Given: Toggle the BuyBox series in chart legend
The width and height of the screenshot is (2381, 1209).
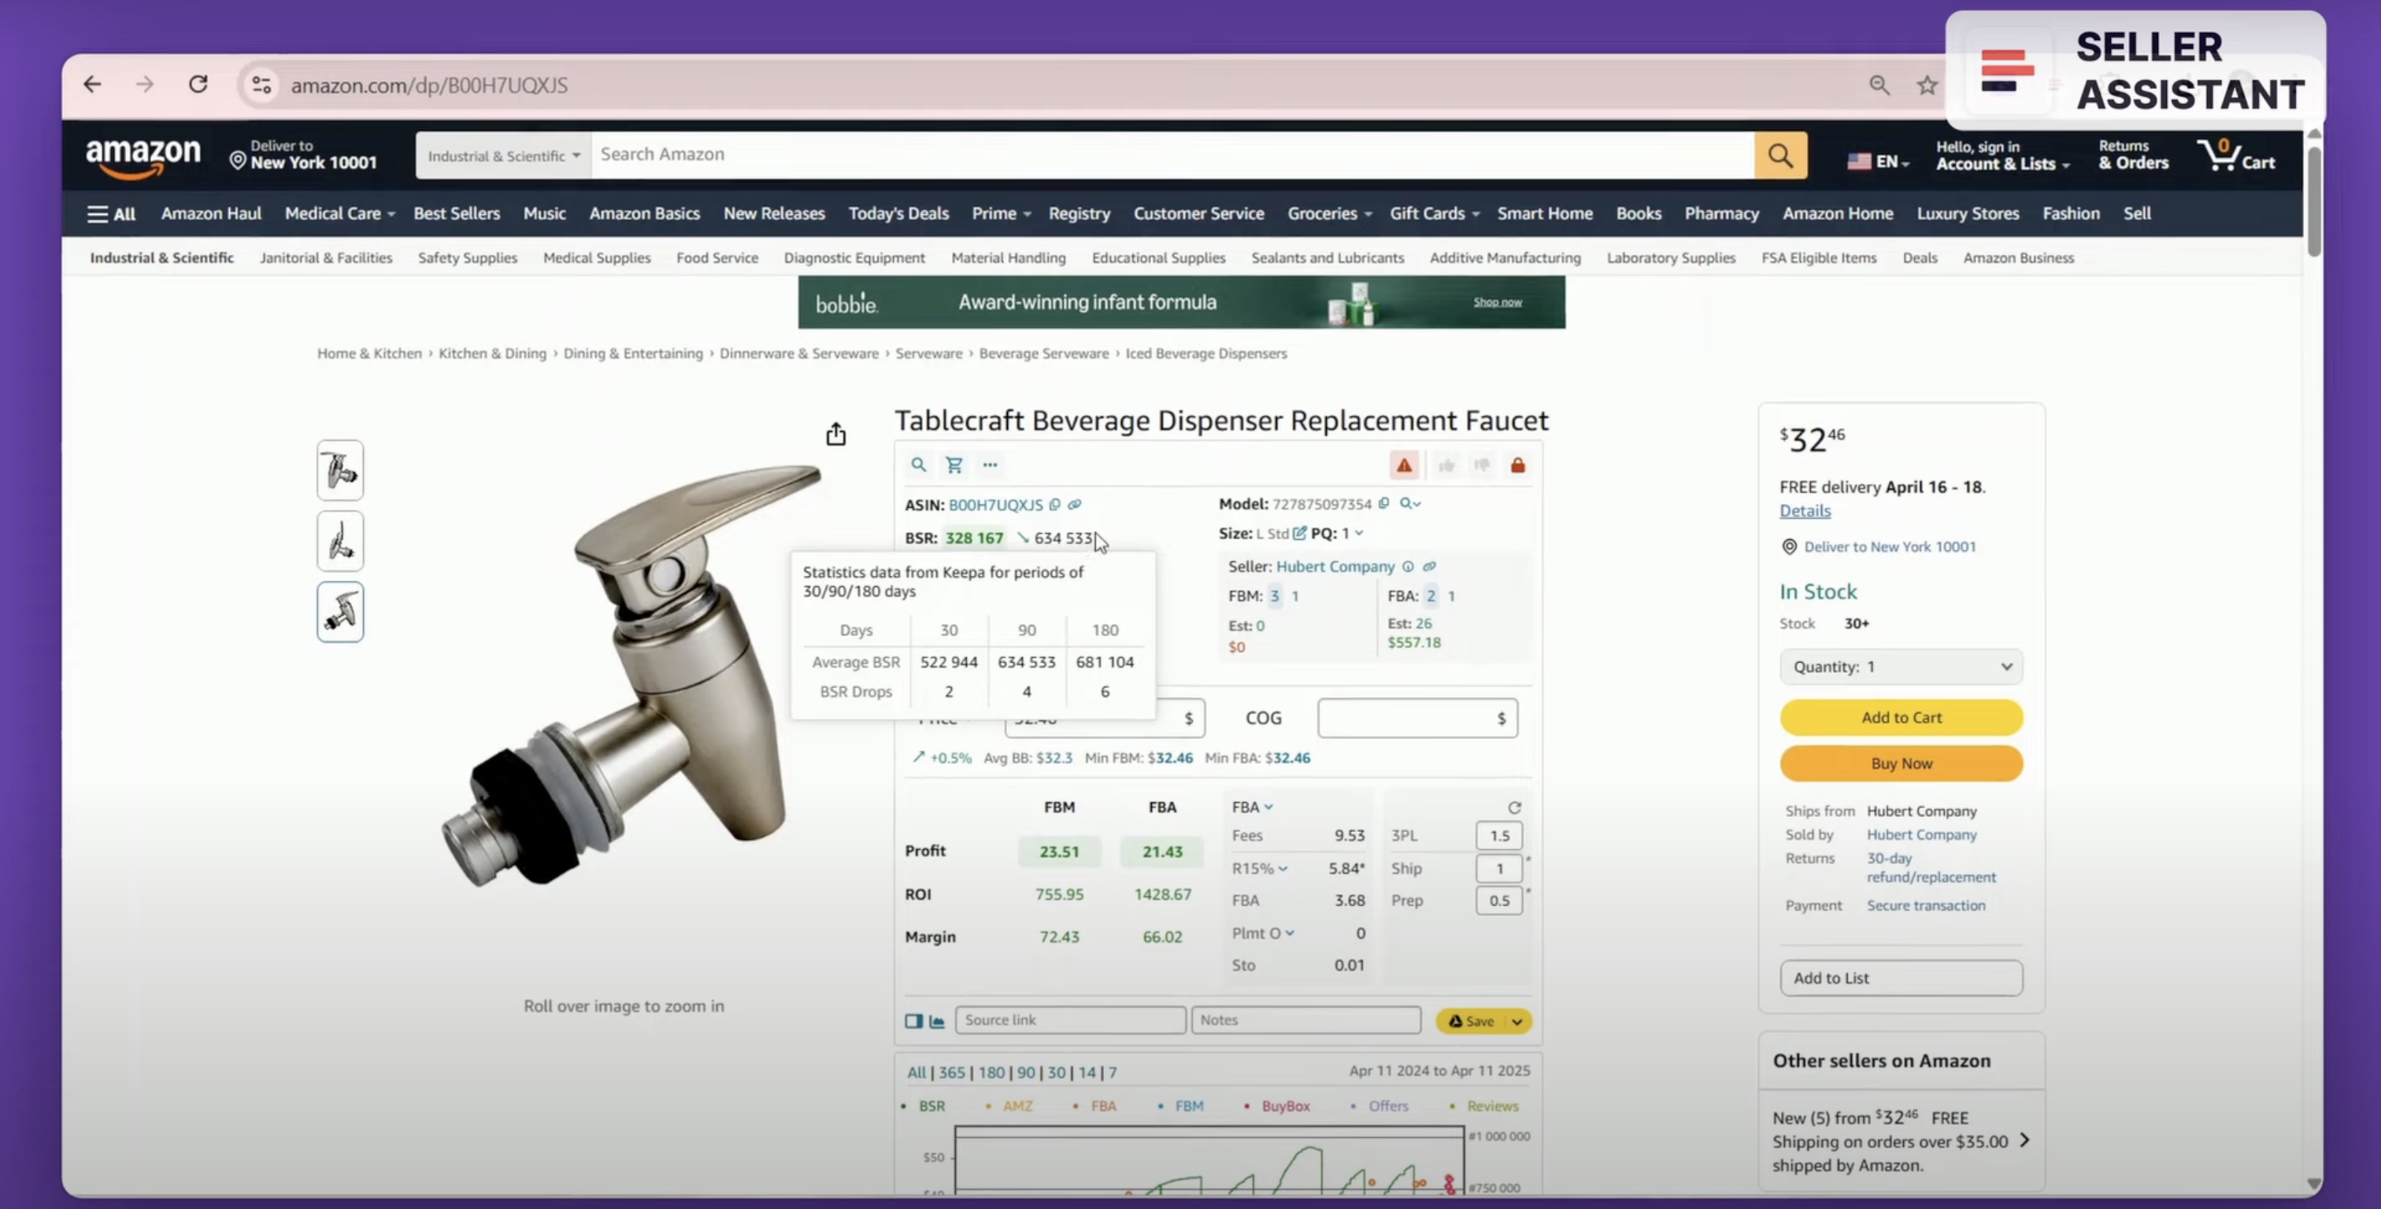Looking at the screenshot, I should click(1285, 1105).
